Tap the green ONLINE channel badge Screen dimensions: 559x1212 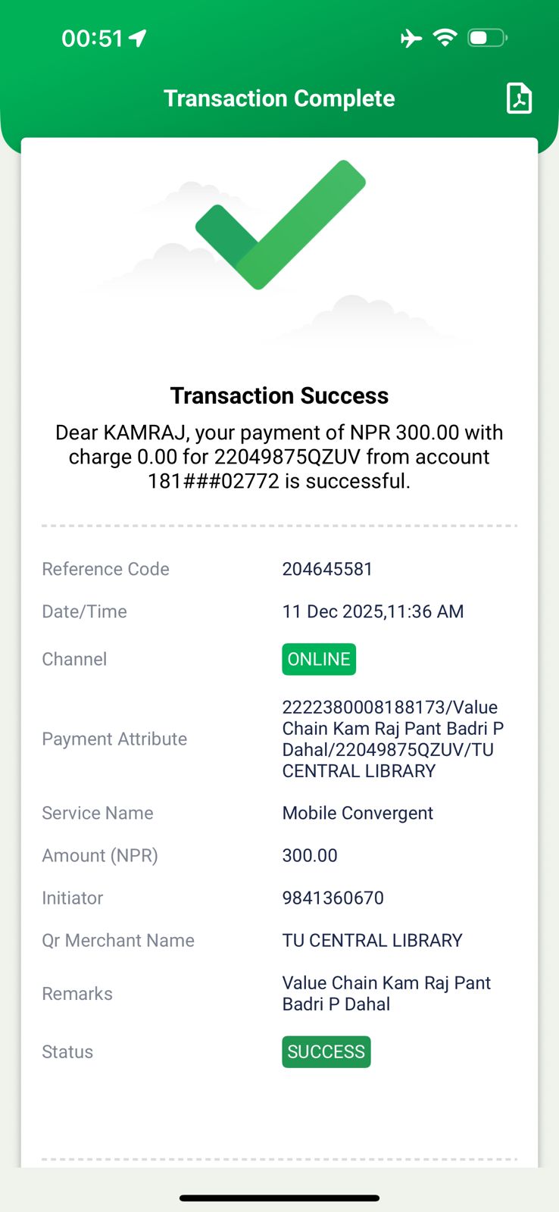coord(319,659)
